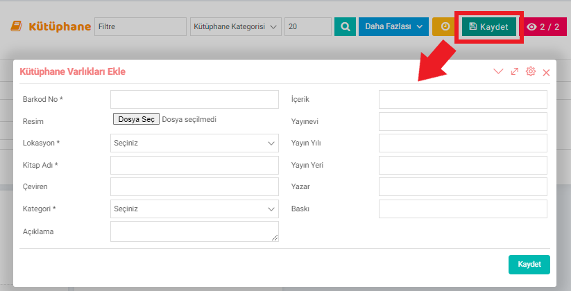This screenshot has width=571, height=291.
Task: Focus the Filtre input field
Action: (141, 26)
